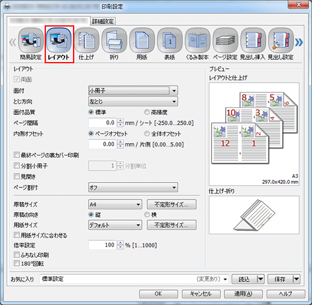
Task: Click the 適用(A) apply button
Action: tap(243, 294)
